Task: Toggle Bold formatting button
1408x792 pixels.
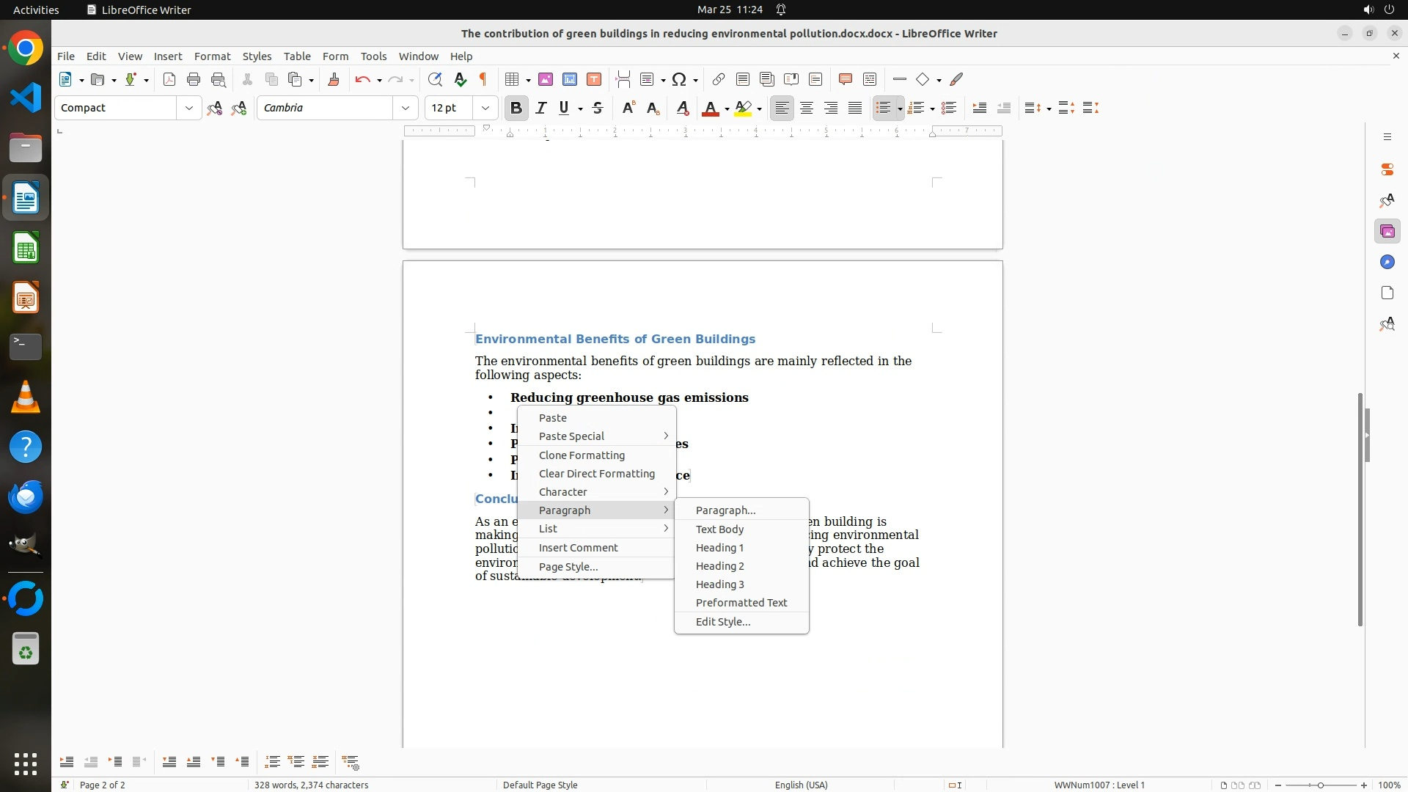Action: coord(516,109)
